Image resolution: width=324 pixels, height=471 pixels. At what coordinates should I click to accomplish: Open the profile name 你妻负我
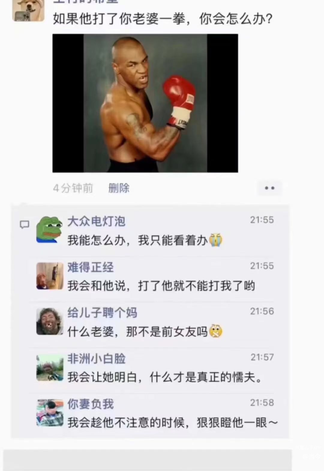pos(90,404)
